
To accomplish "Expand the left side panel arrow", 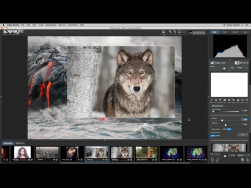I will [1, 97].
